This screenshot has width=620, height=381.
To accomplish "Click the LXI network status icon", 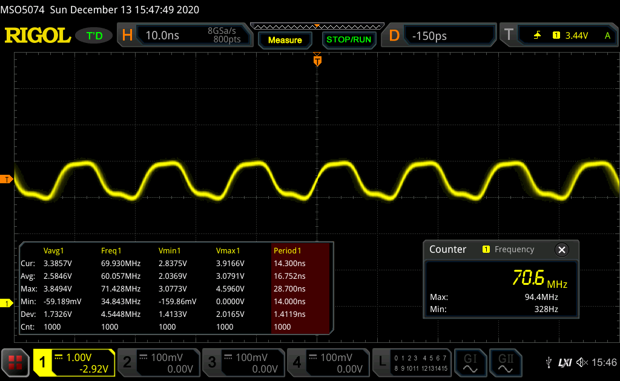I will [565, 362].
